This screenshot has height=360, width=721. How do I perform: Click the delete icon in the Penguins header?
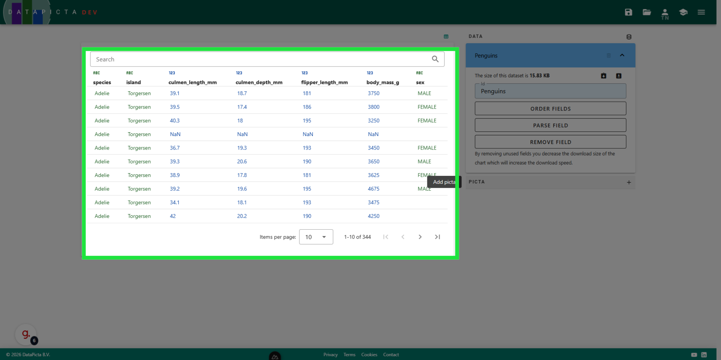tap(609, 56)
